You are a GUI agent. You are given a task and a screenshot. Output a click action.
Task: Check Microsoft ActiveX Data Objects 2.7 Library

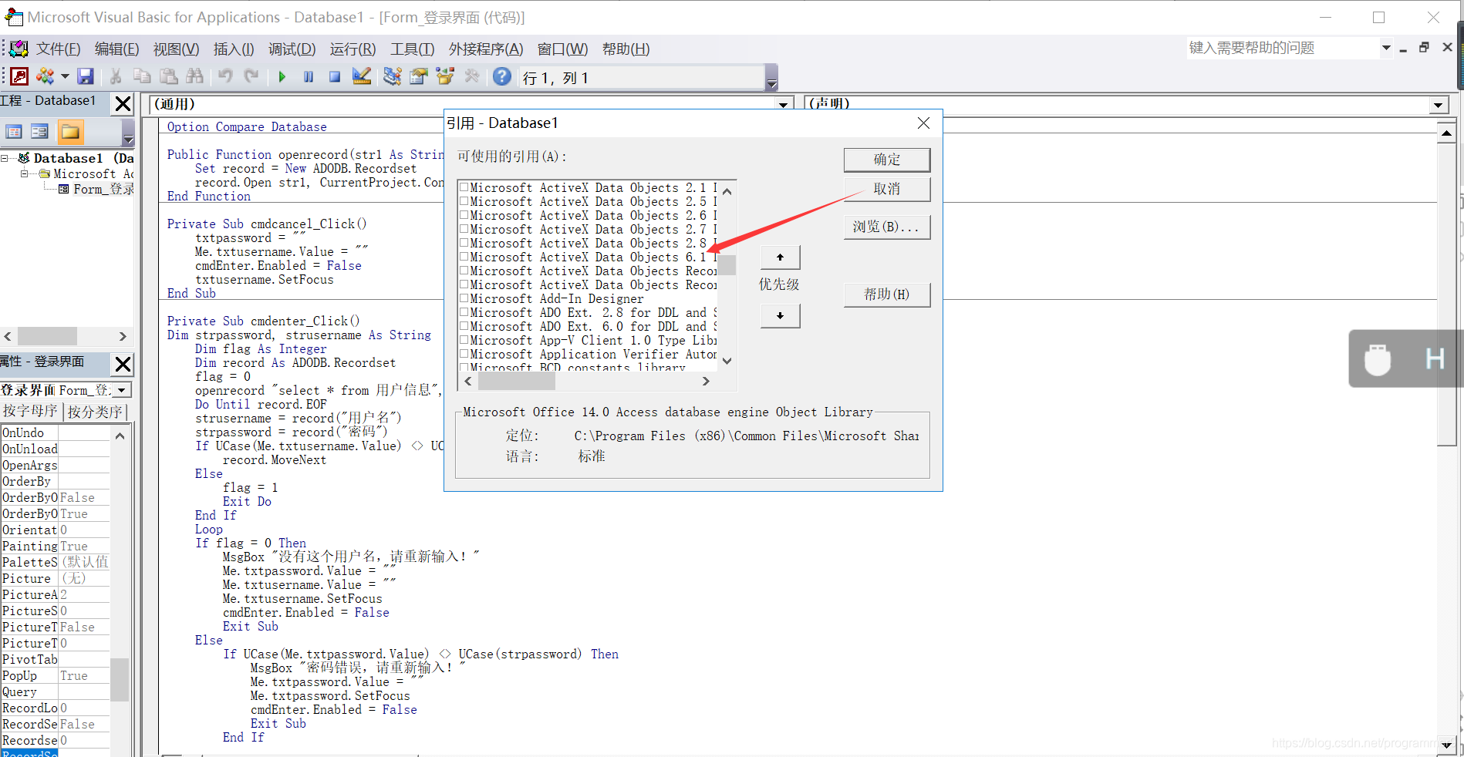(x=464, y=229)
